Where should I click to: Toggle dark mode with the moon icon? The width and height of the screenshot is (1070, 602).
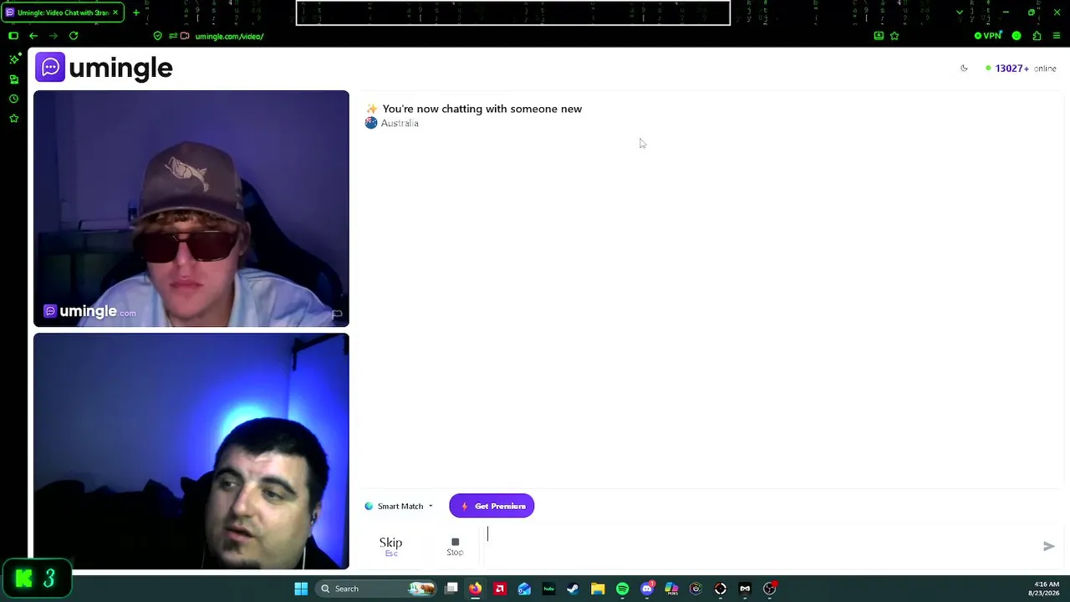(964, 69)
